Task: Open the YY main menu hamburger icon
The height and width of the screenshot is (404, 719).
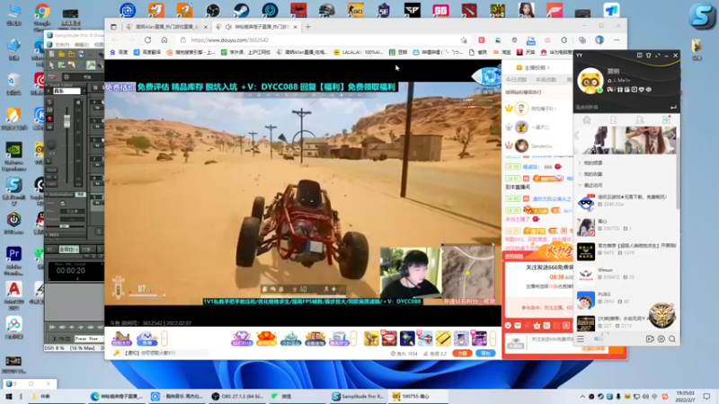Action: coord(581,339)
